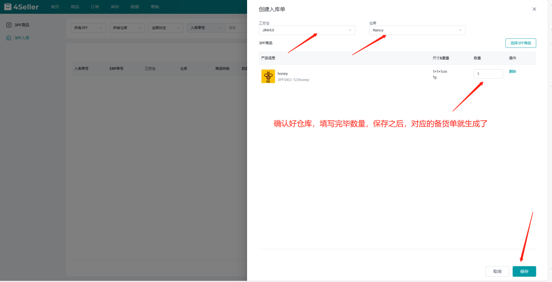The width and height of the screenshot is (552, 282).
Task: Click the 1×1×1cm dimension text
Action: [x=440, y=71]
